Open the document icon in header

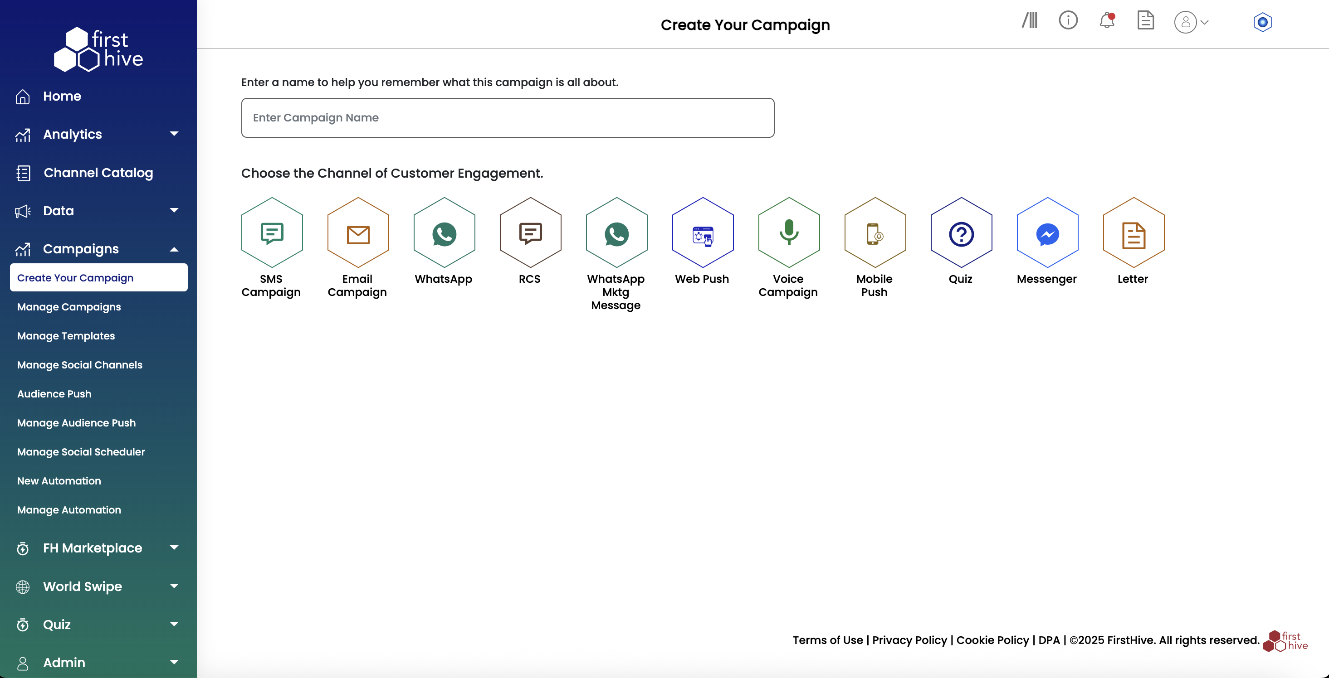click(x=1145, y=21)
